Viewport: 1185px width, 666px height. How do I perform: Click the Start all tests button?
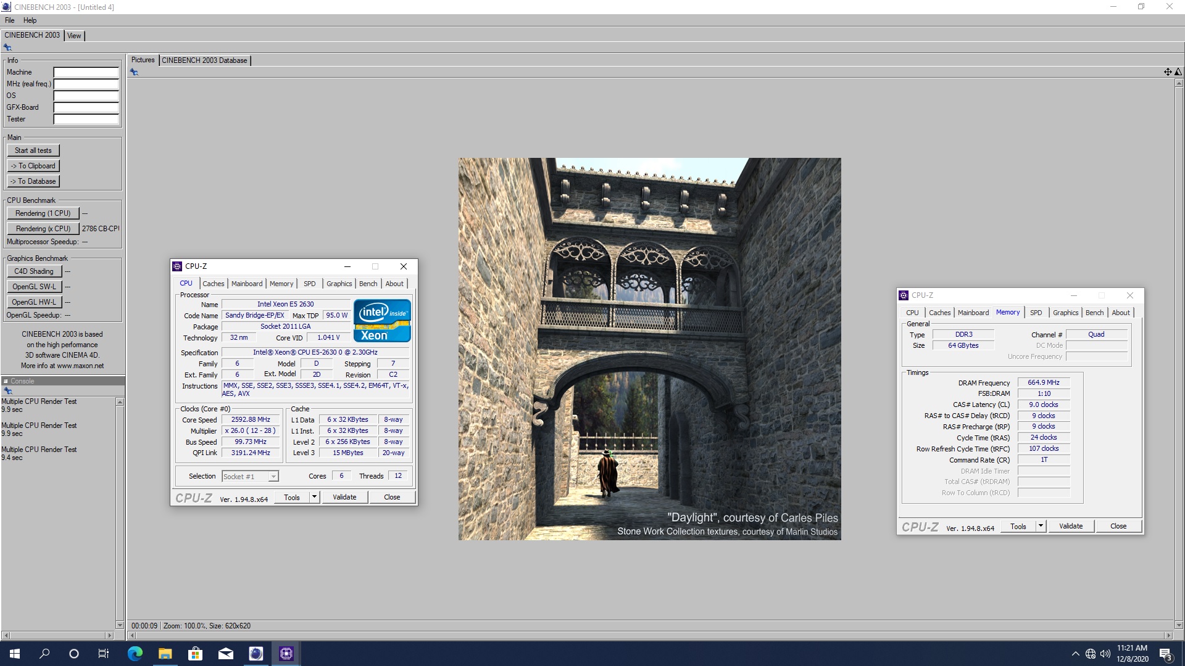[33, 150]
